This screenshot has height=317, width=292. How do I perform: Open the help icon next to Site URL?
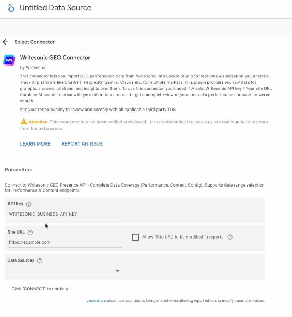click(30, 232)
